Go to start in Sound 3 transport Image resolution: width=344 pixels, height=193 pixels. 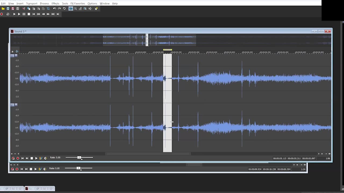pyautogui.click(x=22, y=158)
